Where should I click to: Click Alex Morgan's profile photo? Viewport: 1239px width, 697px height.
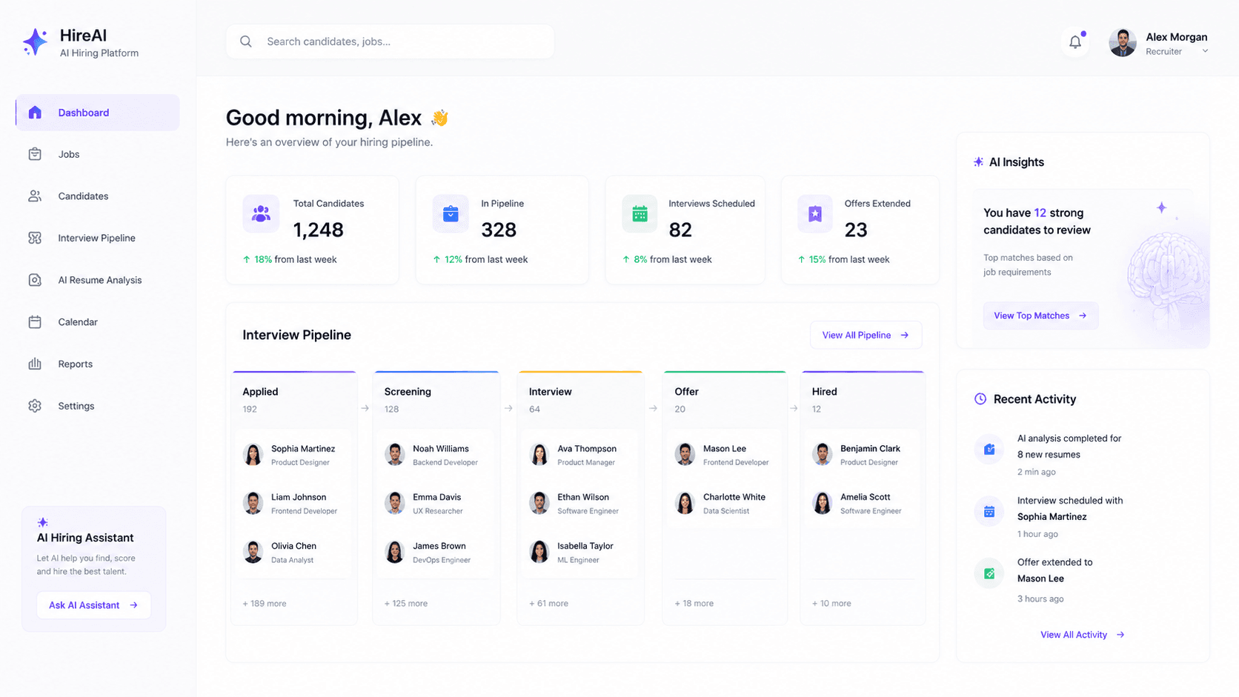point(1123,43)
